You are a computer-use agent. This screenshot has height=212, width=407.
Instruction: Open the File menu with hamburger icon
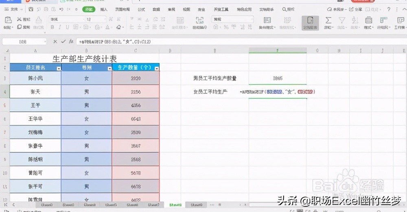click(7, 9)
